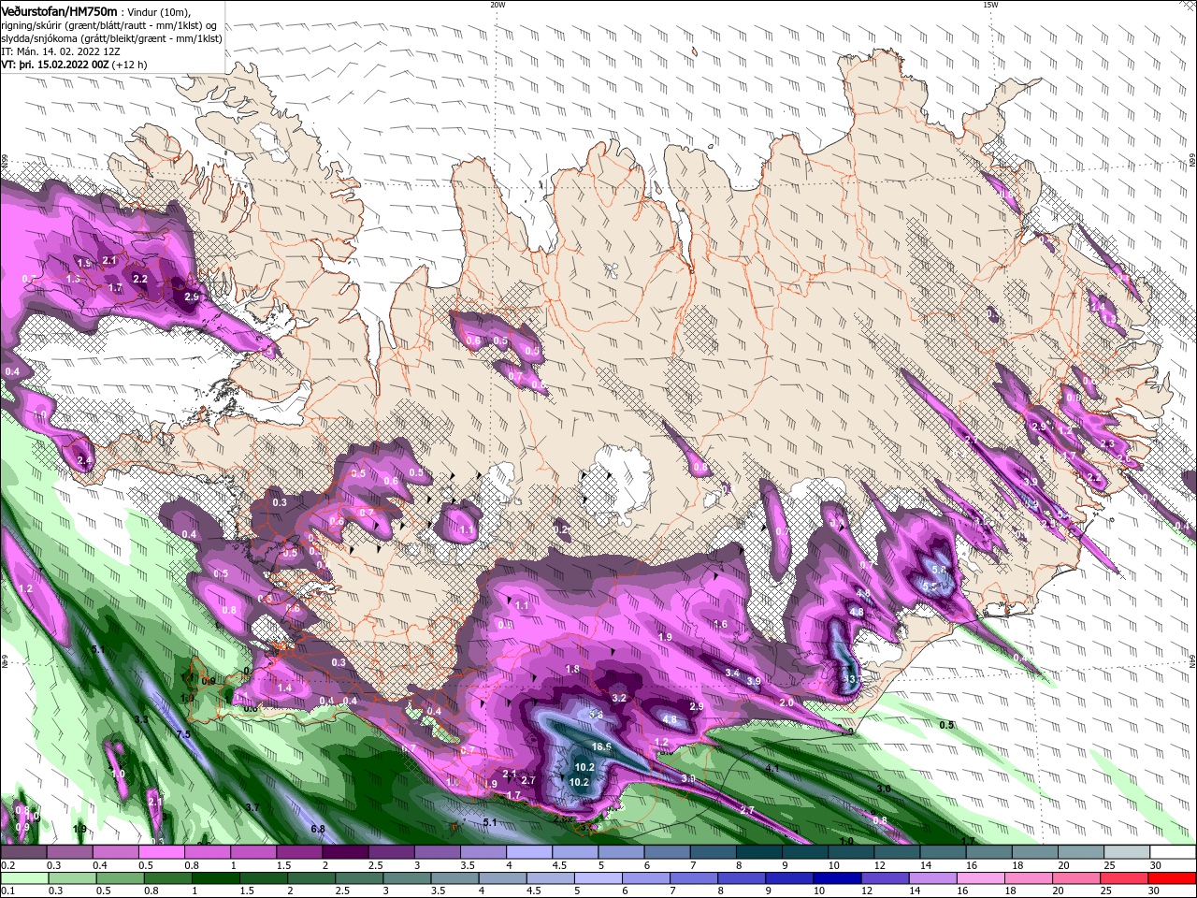Click the lavender 4 snowfall legend swatch
This screenshot has height=898, width=1197.
coord(529,852)
